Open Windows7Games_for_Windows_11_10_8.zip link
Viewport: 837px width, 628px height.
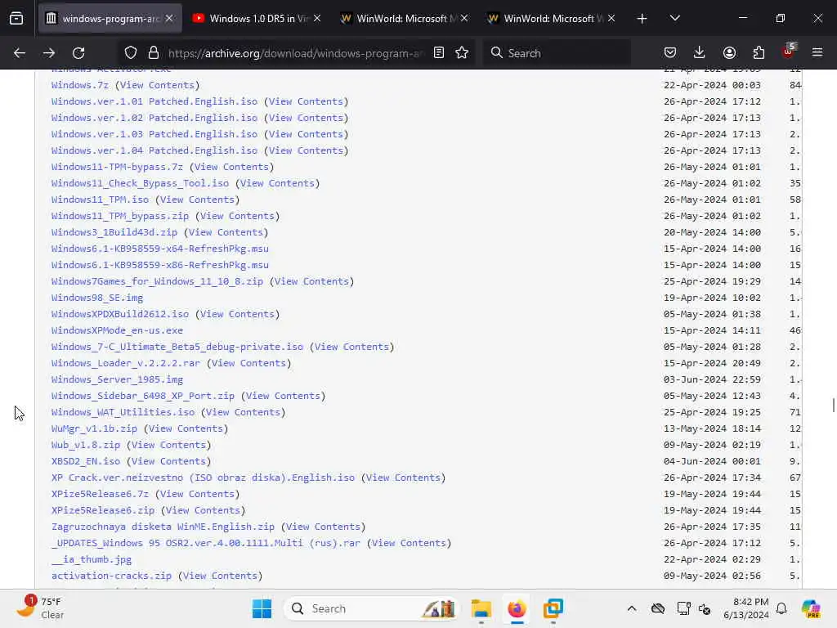pyautogui.click(x=158, y=281)
